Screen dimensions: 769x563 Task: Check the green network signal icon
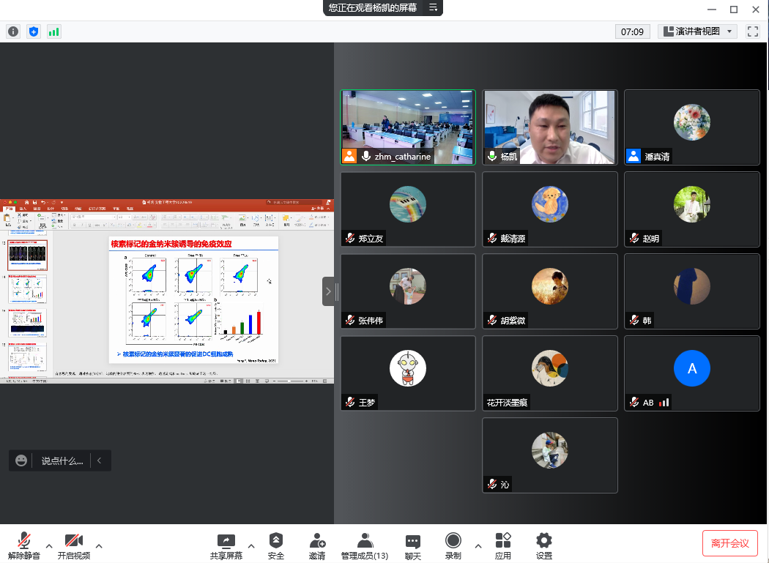pyautogui.click(x=54, y=31)
